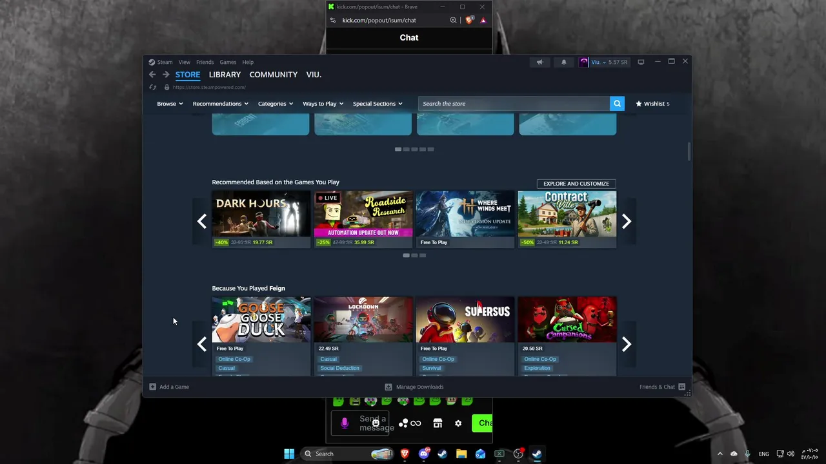
Task: Open Brave Shields lion icon
Action: coord(469,20)
